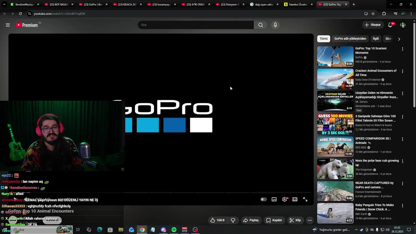This screenshot has width=416, height=234.
Task: Switch to BOT BASAR browser tab
Action: (58, 5)
